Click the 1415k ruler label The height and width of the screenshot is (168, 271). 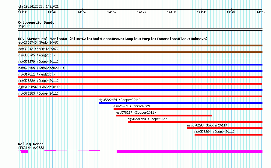coord(82,12)
